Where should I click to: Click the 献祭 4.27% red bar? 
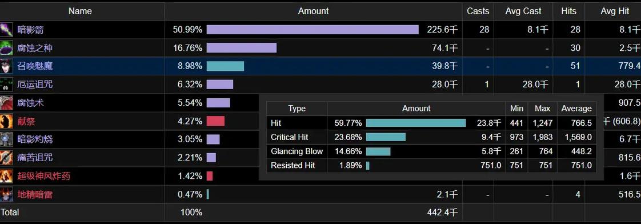215,121
